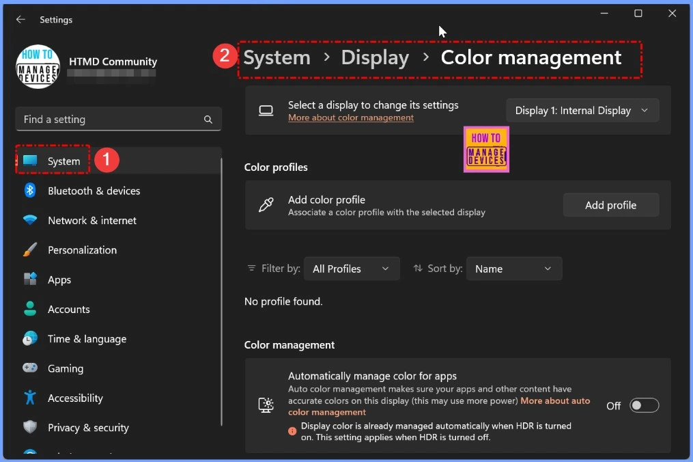Click the Time & language globe clock icon
The image size is (693, 462).
(x=30, y=338)
